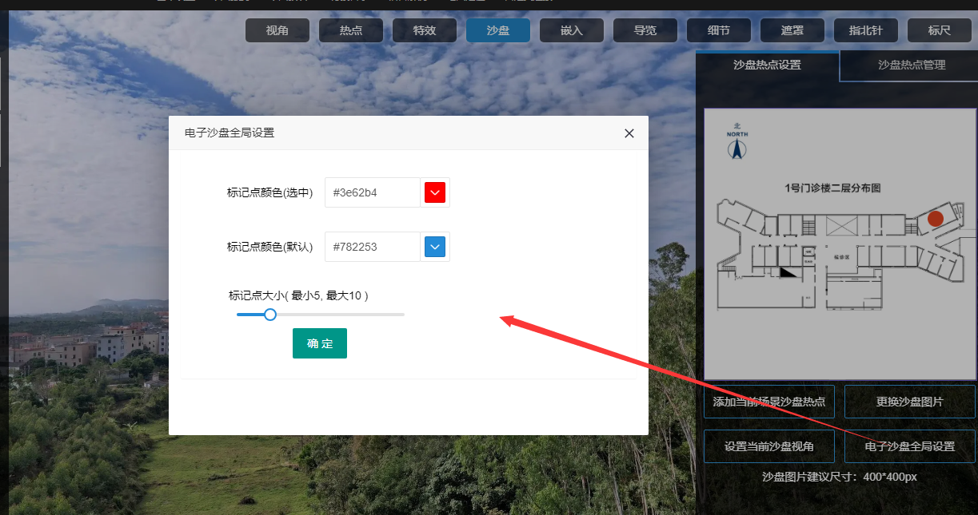Click the #782253 color input field
Screen dimensions: 978x515
[372, 247]
